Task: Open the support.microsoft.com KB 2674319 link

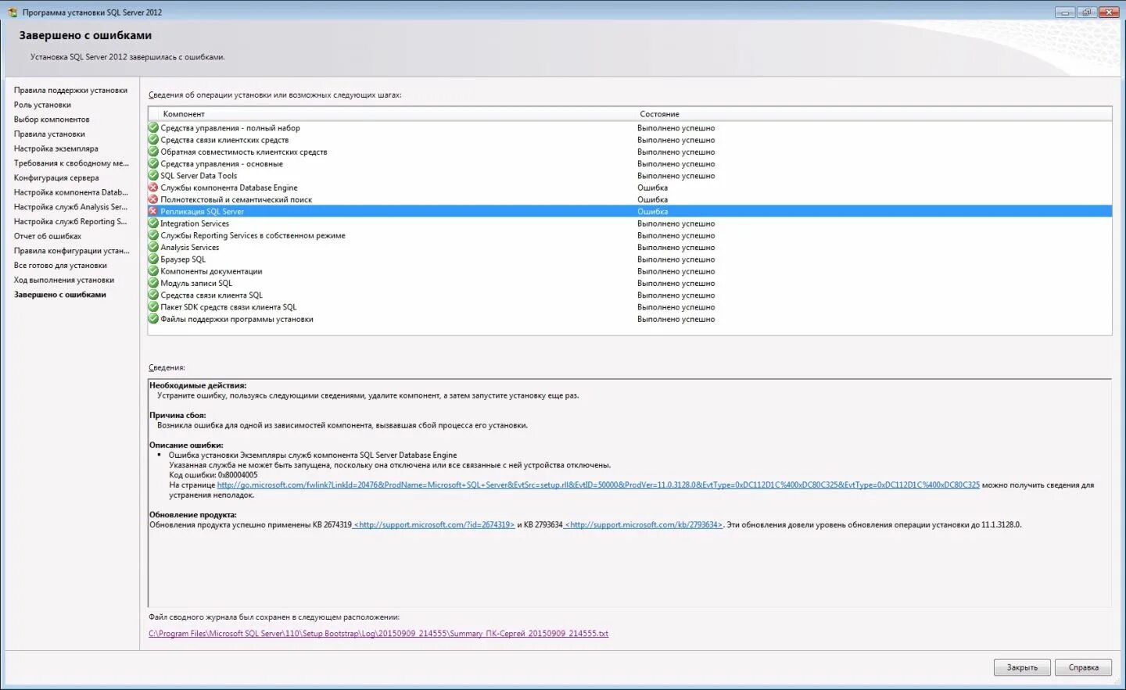Action: pyautogui.click(x=434, y=525)
